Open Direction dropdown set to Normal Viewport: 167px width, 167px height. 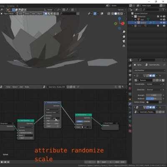click(x=154, y=90)
